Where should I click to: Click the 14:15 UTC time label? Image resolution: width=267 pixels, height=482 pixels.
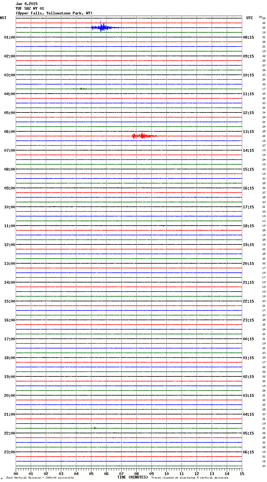248,151
